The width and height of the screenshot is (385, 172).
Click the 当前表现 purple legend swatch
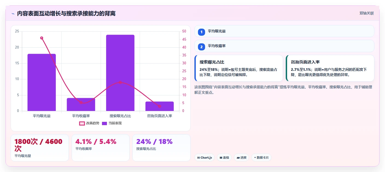(x=104, y=123)
